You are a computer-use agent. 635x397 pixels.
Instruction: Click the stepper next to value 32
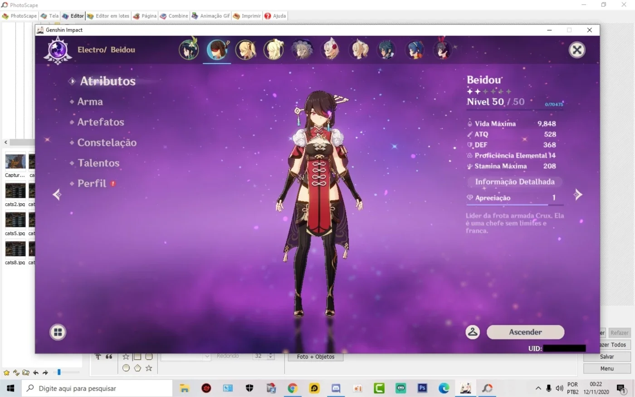[271, 357]
